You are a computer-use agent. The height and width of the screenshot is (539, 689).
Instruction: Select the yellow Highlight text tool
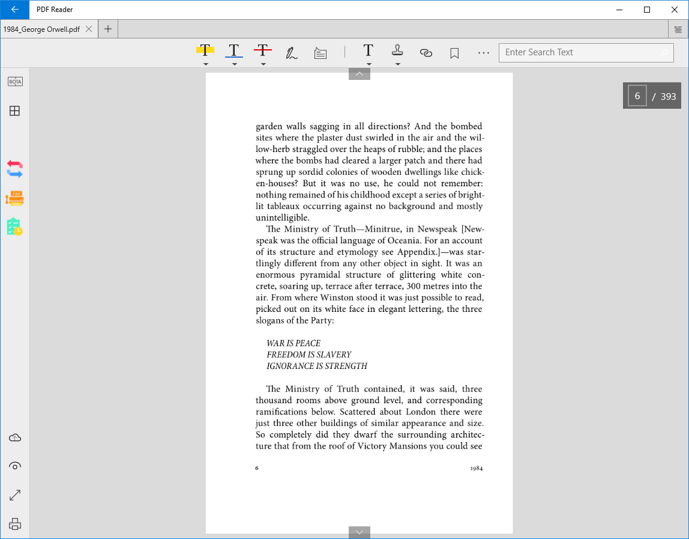tap(205, 50)
